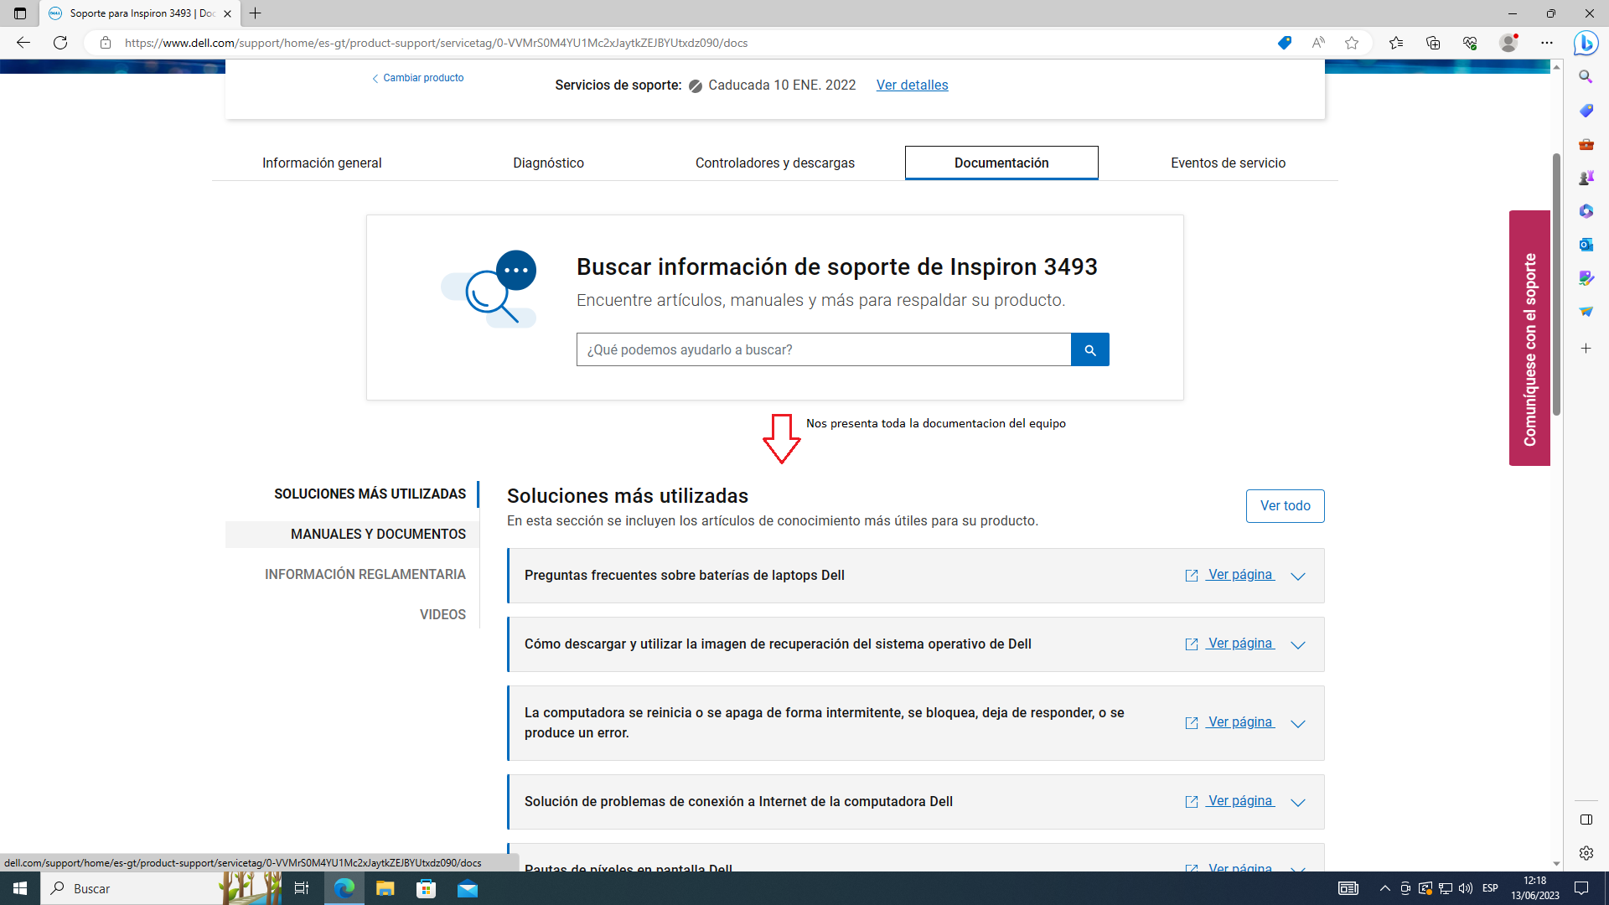Click the browser back arrow
This screenshot has height=905, width=1609.
tap(23, 43)
